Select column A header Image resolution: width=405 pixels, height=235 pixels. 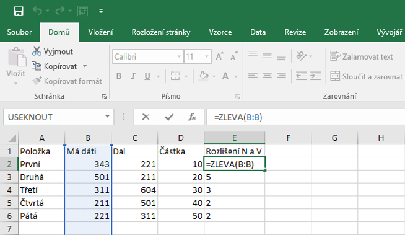(x=41, y=138)
